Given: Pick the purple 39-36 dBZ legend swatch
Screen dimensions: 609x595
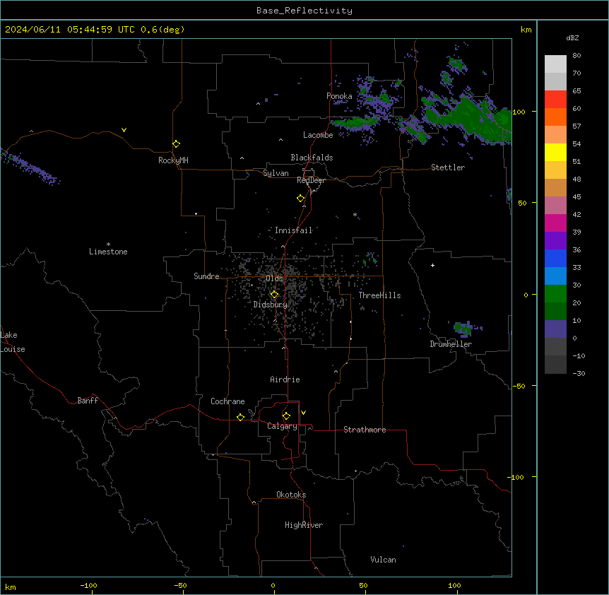Looking at the screenshot, I should (x=555, y=241).
